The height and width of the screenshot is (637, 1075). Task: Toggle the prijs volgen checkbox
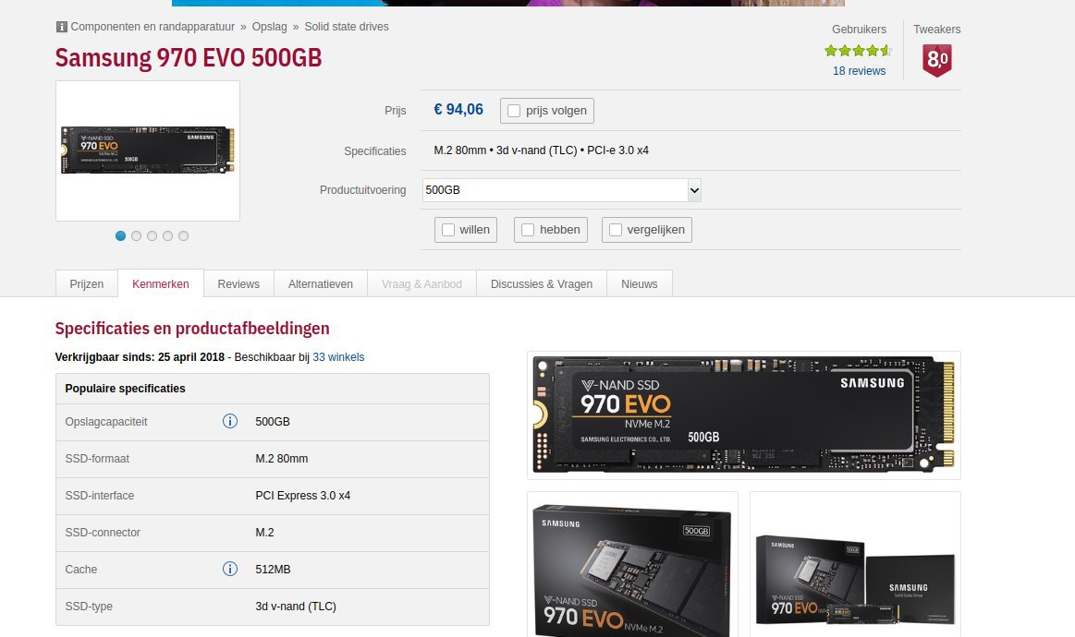click(x=514, y=110)
